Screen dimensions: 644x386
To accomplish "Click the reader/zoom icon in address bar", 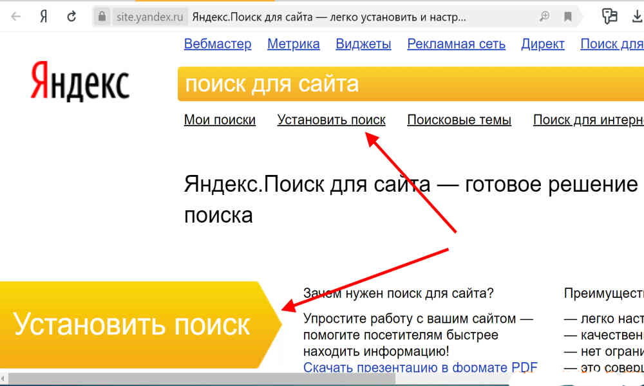I will [544, 17].
